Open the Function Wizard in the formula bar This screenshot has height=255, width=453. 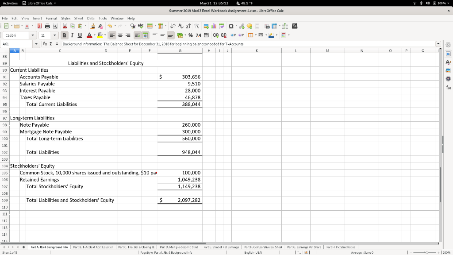(x=45, y=44)
